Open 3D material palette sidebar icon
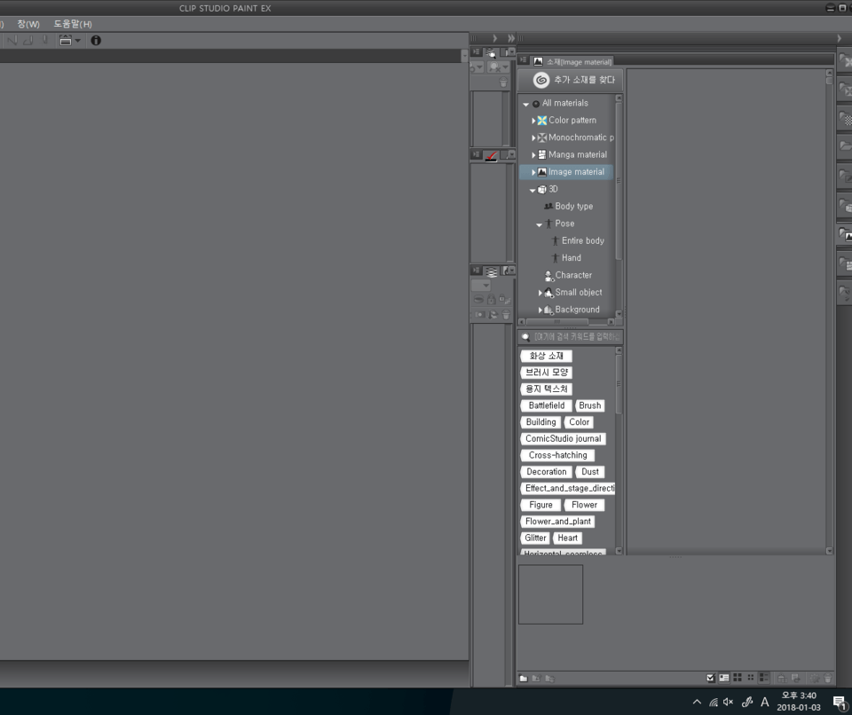852x715 pixels. 845,207
